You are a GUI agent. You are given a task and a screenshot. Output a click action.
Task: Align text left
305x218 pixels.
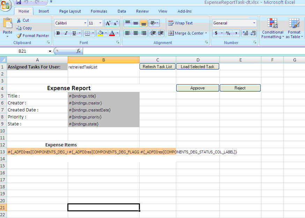tap(128, 33)
